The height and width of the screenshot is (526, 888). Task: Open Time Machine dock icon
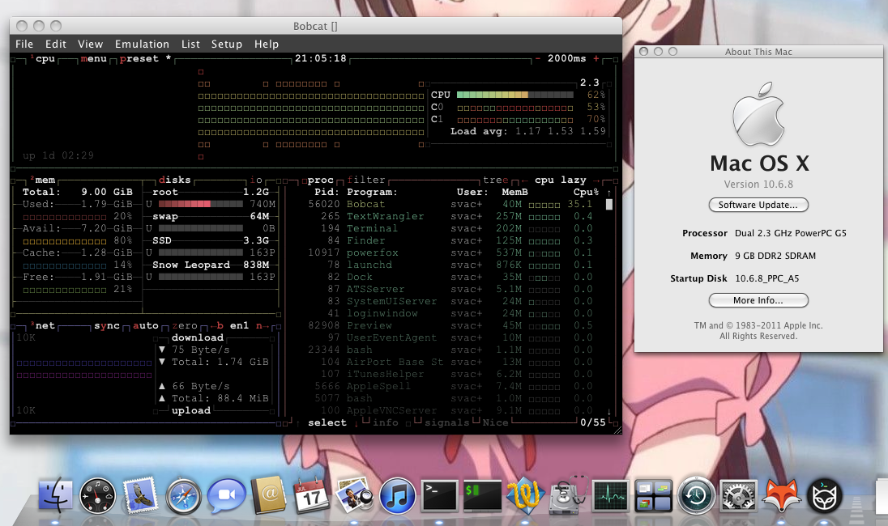(x=696, y=496)
